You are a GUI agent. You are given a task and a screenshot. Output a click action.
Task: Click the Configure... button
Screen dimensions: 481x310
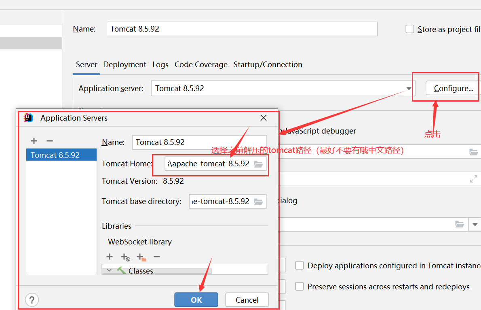[453, 88]
